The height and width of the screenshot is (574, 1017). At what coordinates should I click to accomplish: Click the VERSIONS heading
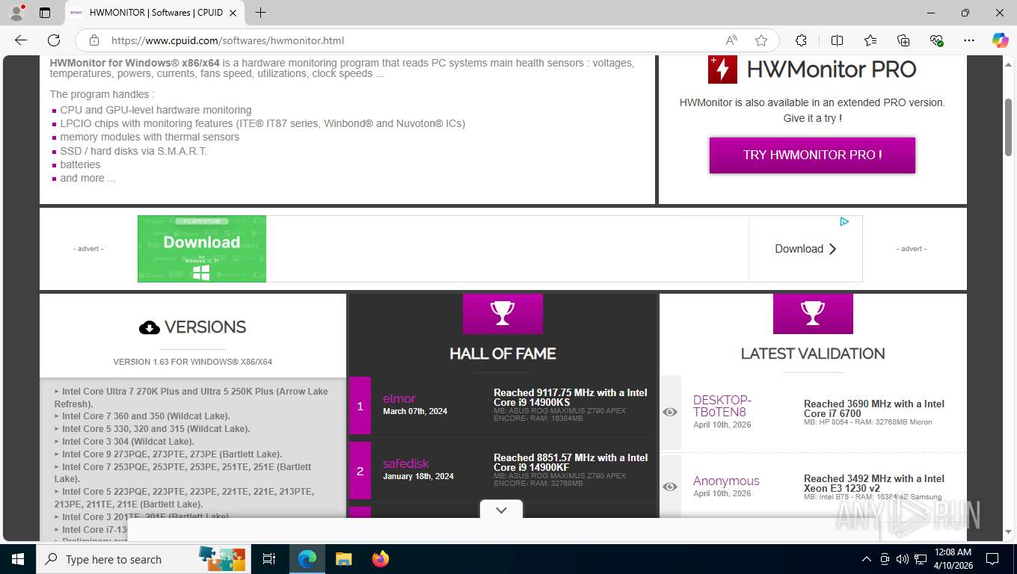[192, 327]
